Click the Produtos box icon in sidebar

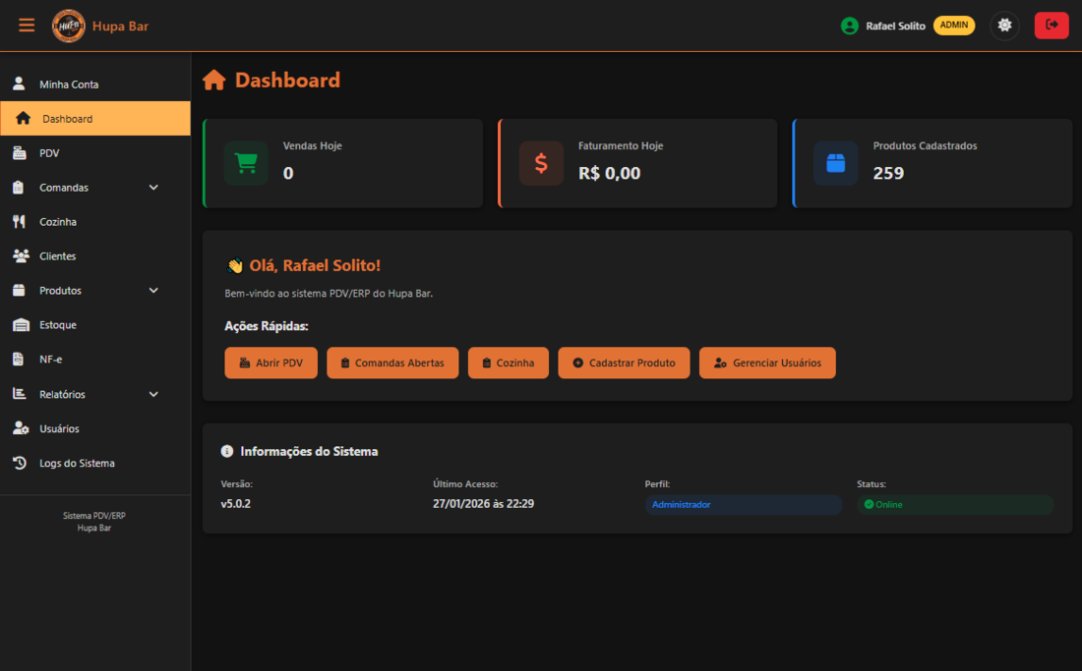19,291
